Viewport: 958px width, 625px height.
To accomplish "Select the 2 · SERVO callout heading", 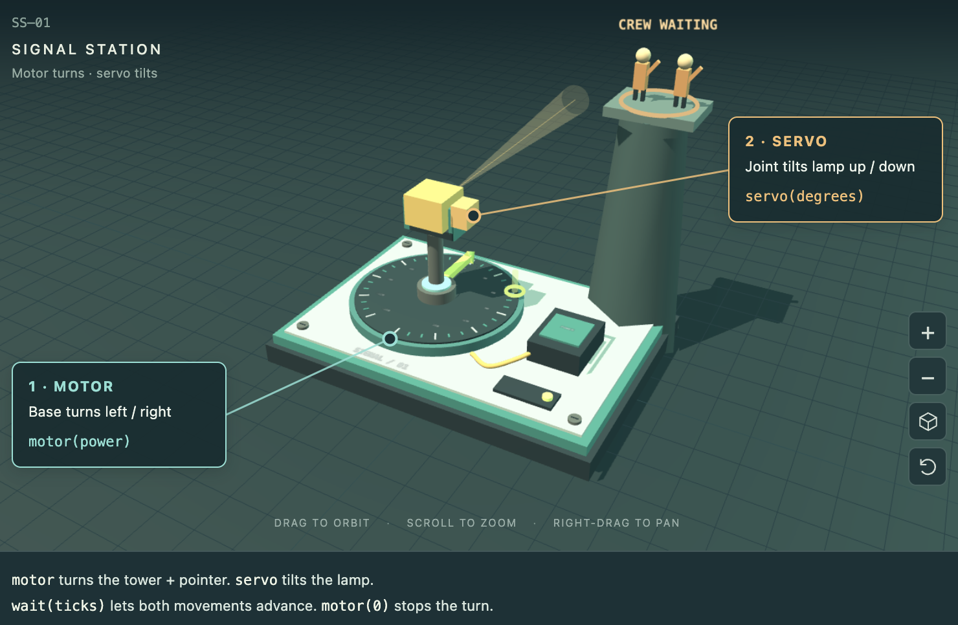I will coord(786,141).
